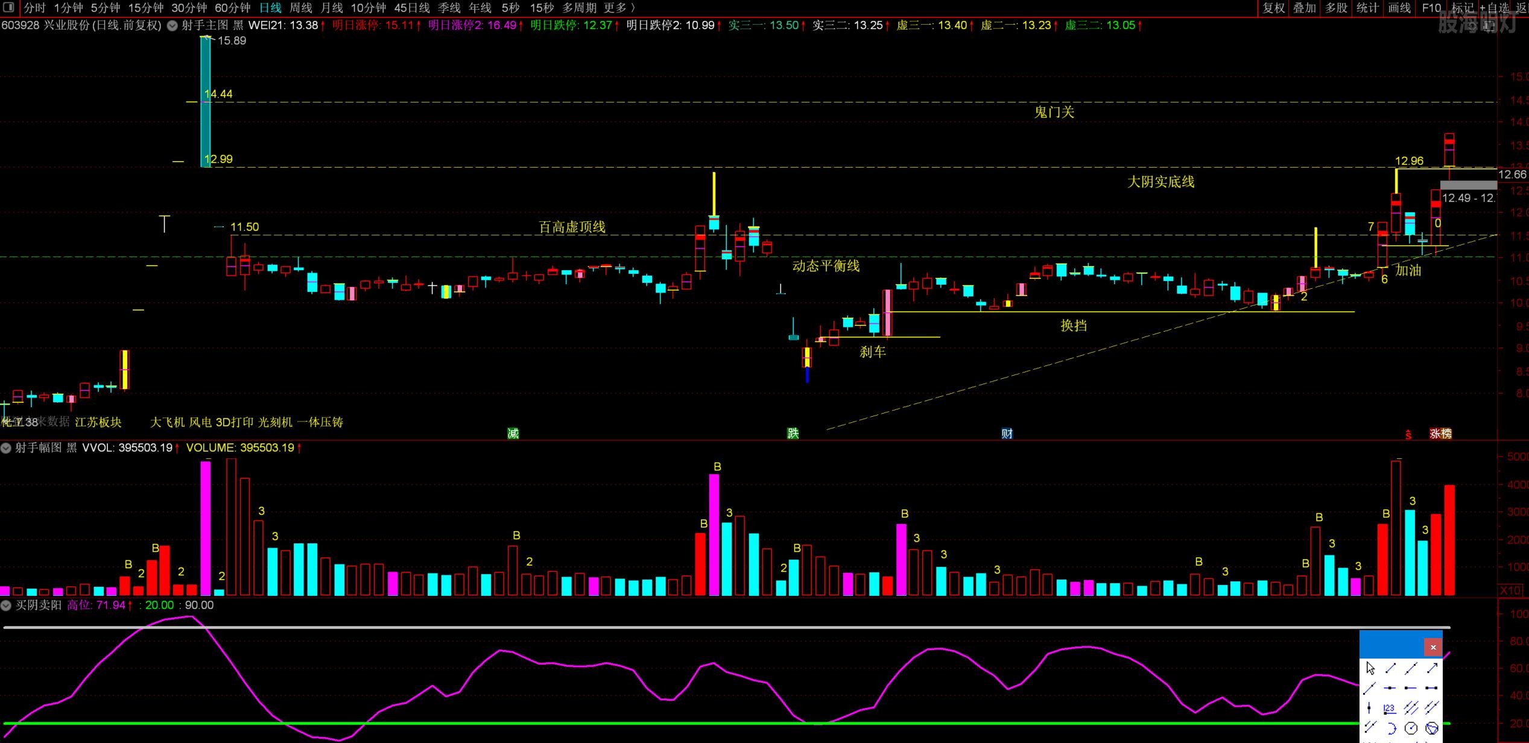Click the red $ marker on chart axis
The height and width of the screenshot is (743, 1529).
pos(1408,434)
